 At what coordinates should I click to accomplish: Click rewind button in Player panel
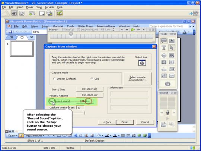127,30
